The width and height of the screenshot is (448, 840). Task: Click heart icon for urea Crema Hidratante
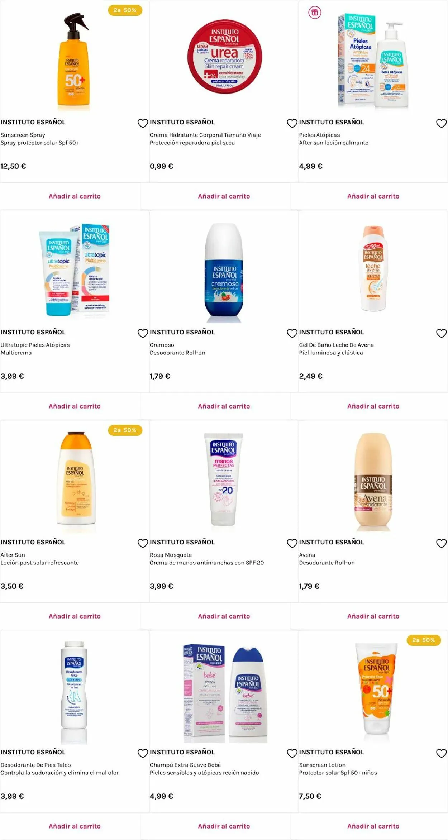click(x=292, y=123)
